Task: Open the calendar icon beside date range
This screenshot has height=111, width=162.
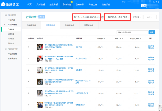Action: click(x=102, y=17)
